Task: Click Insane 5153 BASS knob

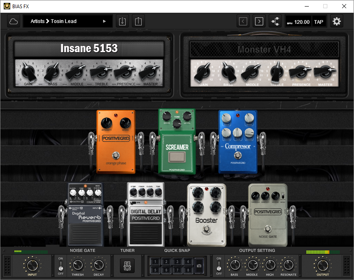Action: tap(52, 72)
